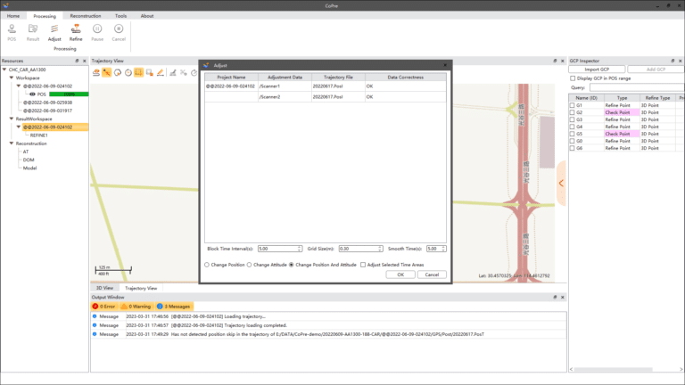The height and width of the screenshot is (385, 685).
Task: Switch to the 3D View tab
Action: point(103,288)
